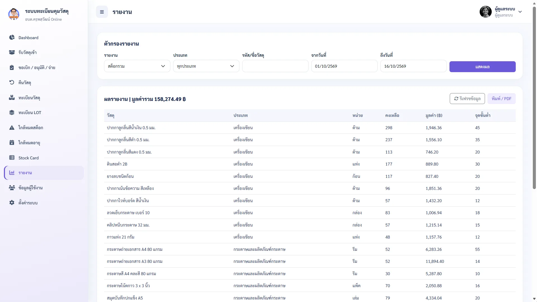The width and height of the screenshot is (537, 302).
Task: Click the page vertical scrollbar
Action: (534, 98)
